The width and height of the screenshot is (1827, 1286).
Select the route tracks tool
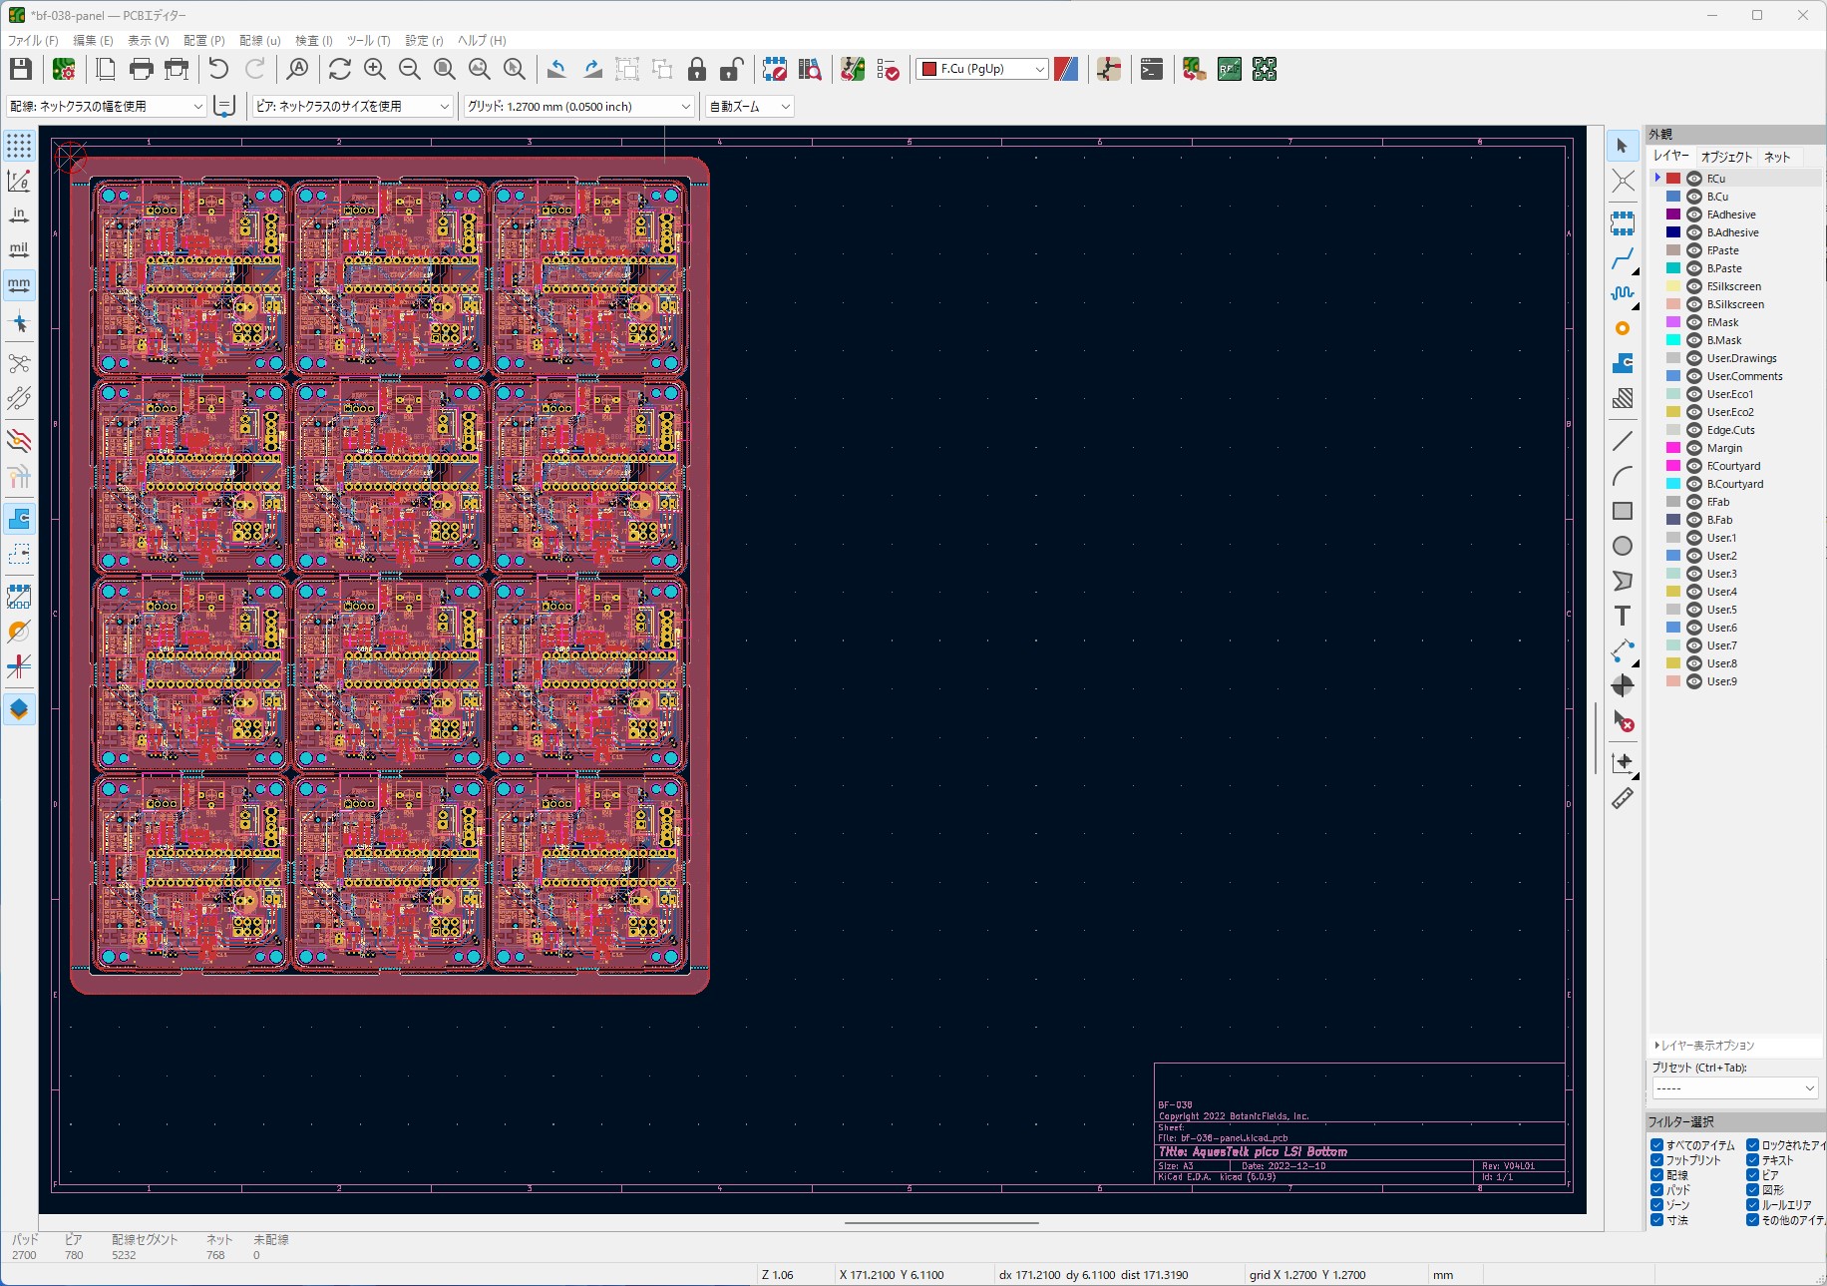(x=1624, y=259)
